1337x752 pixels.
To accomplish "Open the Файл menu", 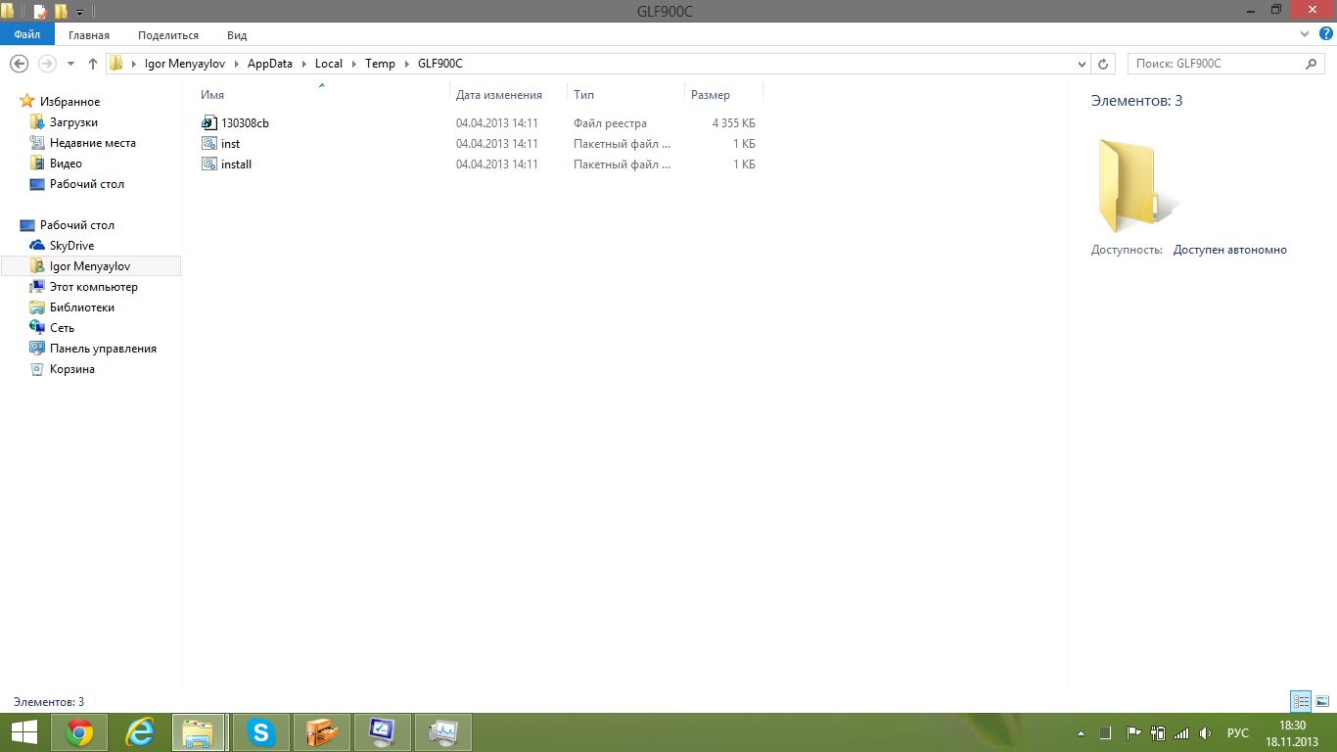I will (27, 35).
